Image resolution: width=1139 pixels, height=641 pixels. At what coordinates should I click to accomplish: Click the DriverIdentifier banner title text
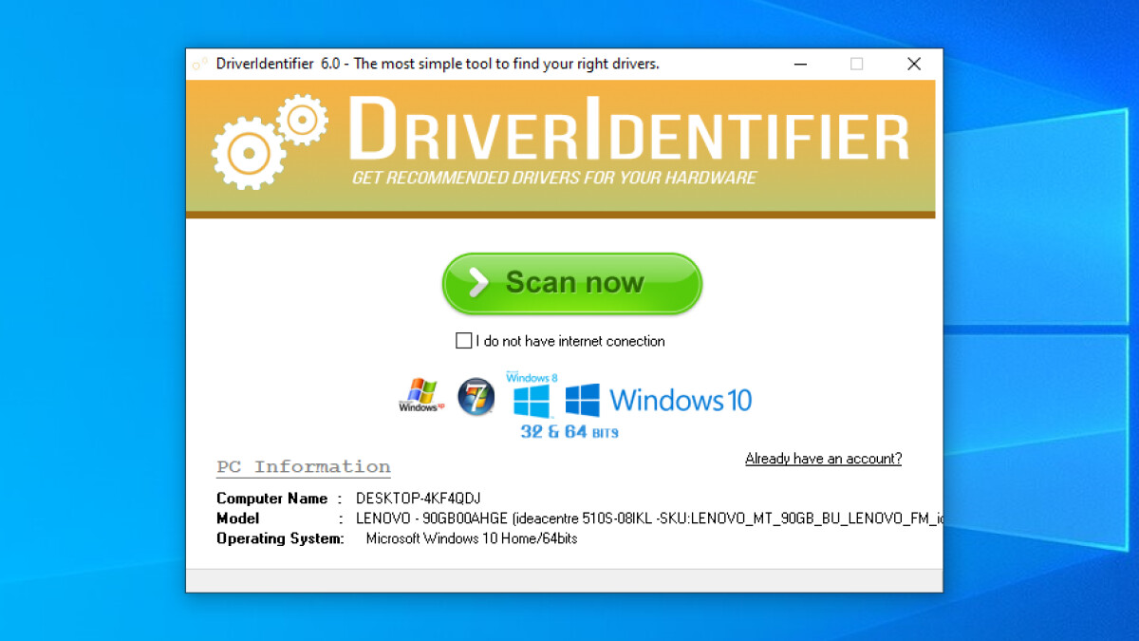coord(628,129)
